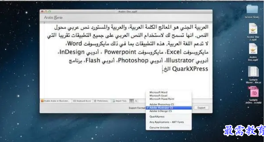Choose Microsoft Excel in export format list
Image resolution: width=269 pixels, height=142 pixels.
(x=169, y=95)
